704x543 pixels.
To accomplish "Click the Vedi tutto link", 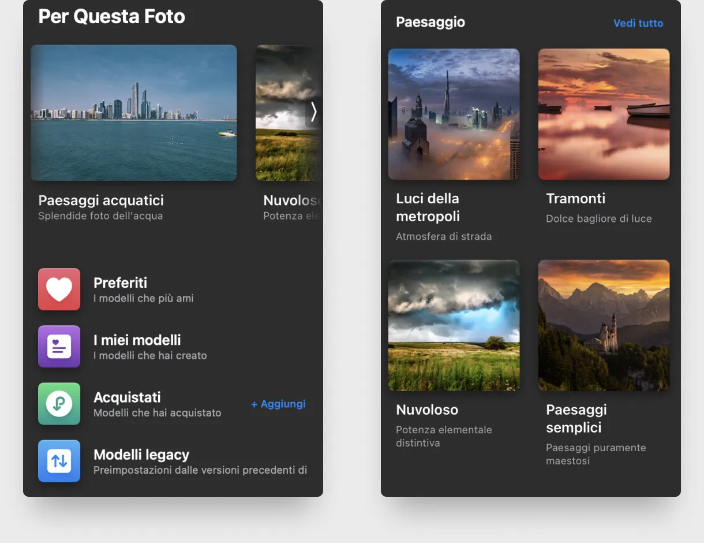I will (x=638, y=23).
